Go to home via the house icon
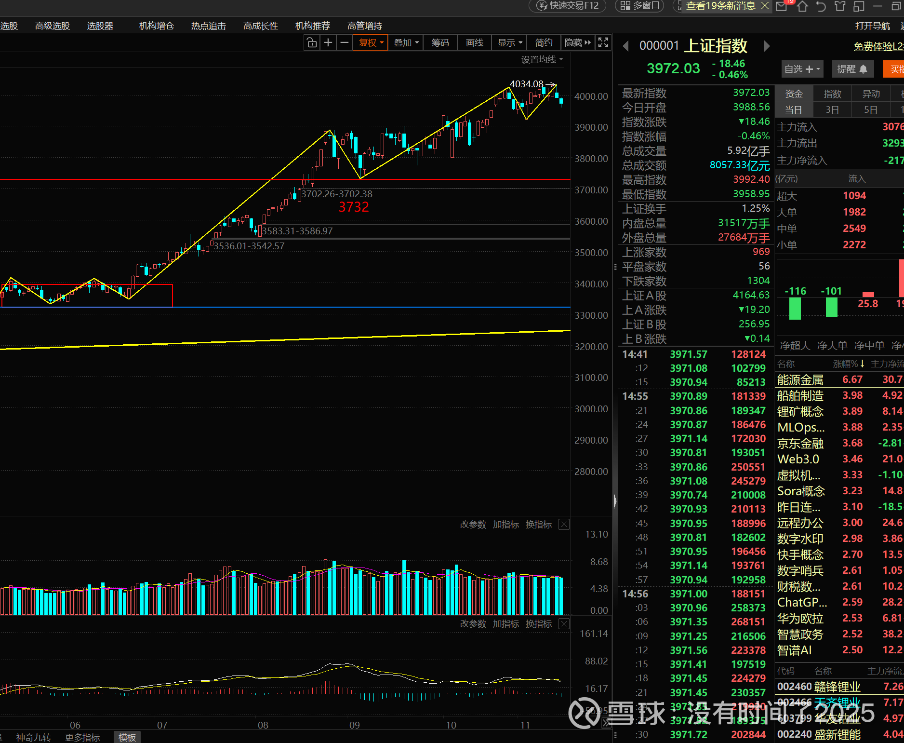The image size is (904, 743). (x=802, y=6)
